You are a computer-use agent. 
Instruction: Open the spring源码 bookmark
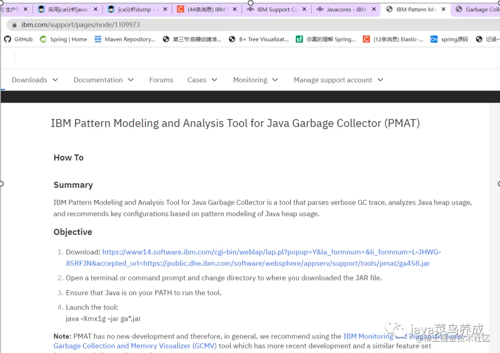point(449,39)
